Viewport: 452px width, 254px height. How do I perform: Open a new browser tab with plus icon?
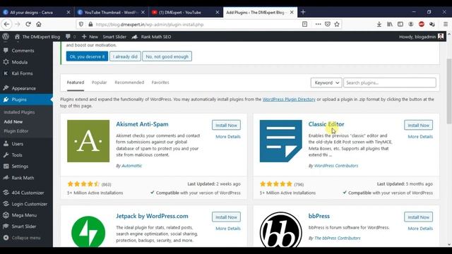click(303, 12)
